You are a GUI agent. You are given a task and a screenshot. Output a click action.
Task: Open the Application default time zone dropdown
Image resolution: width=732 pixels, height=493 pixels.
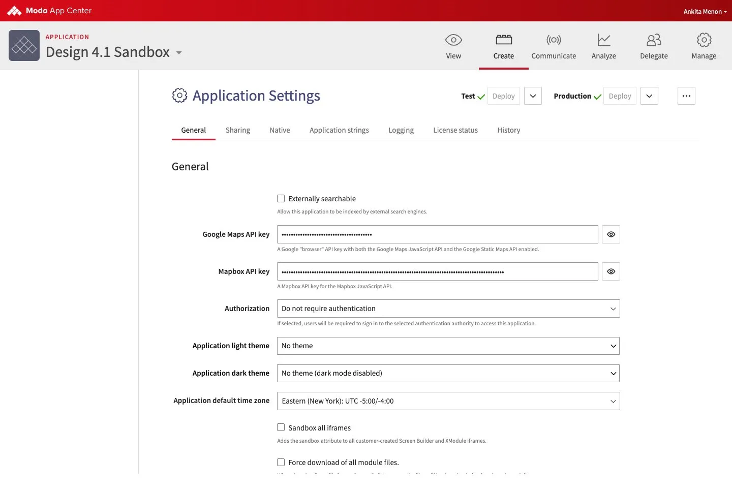tap(448, 401)
